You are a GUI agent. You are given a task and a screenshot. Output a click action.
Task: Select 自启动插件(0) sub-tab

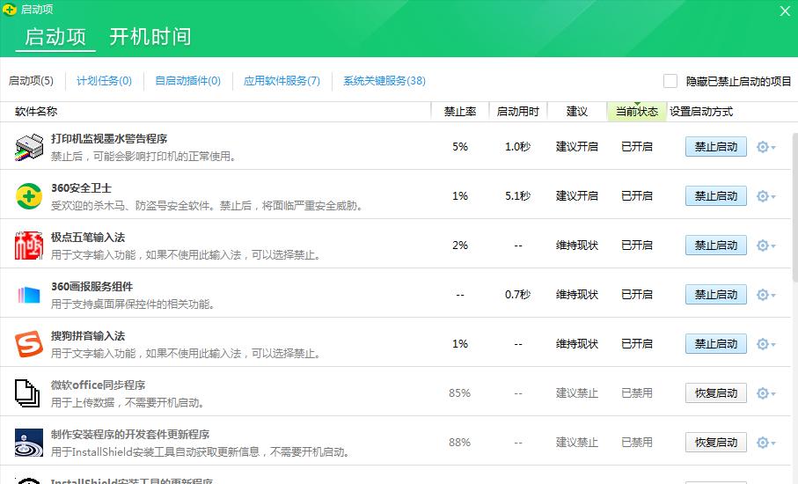click(187, 81)
